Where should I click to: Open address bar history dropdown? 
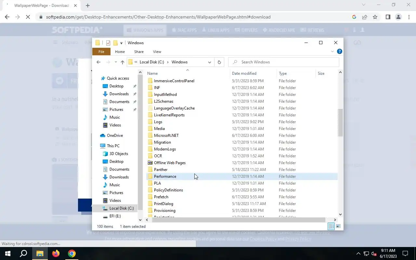pyautogui.click(x=210, y=62)
